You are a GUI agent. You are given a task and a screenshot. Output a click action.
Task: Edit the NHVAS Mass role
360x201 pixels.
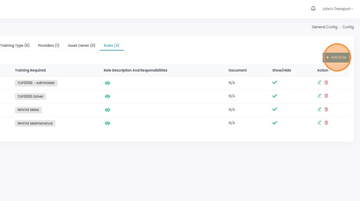[319, 109]
